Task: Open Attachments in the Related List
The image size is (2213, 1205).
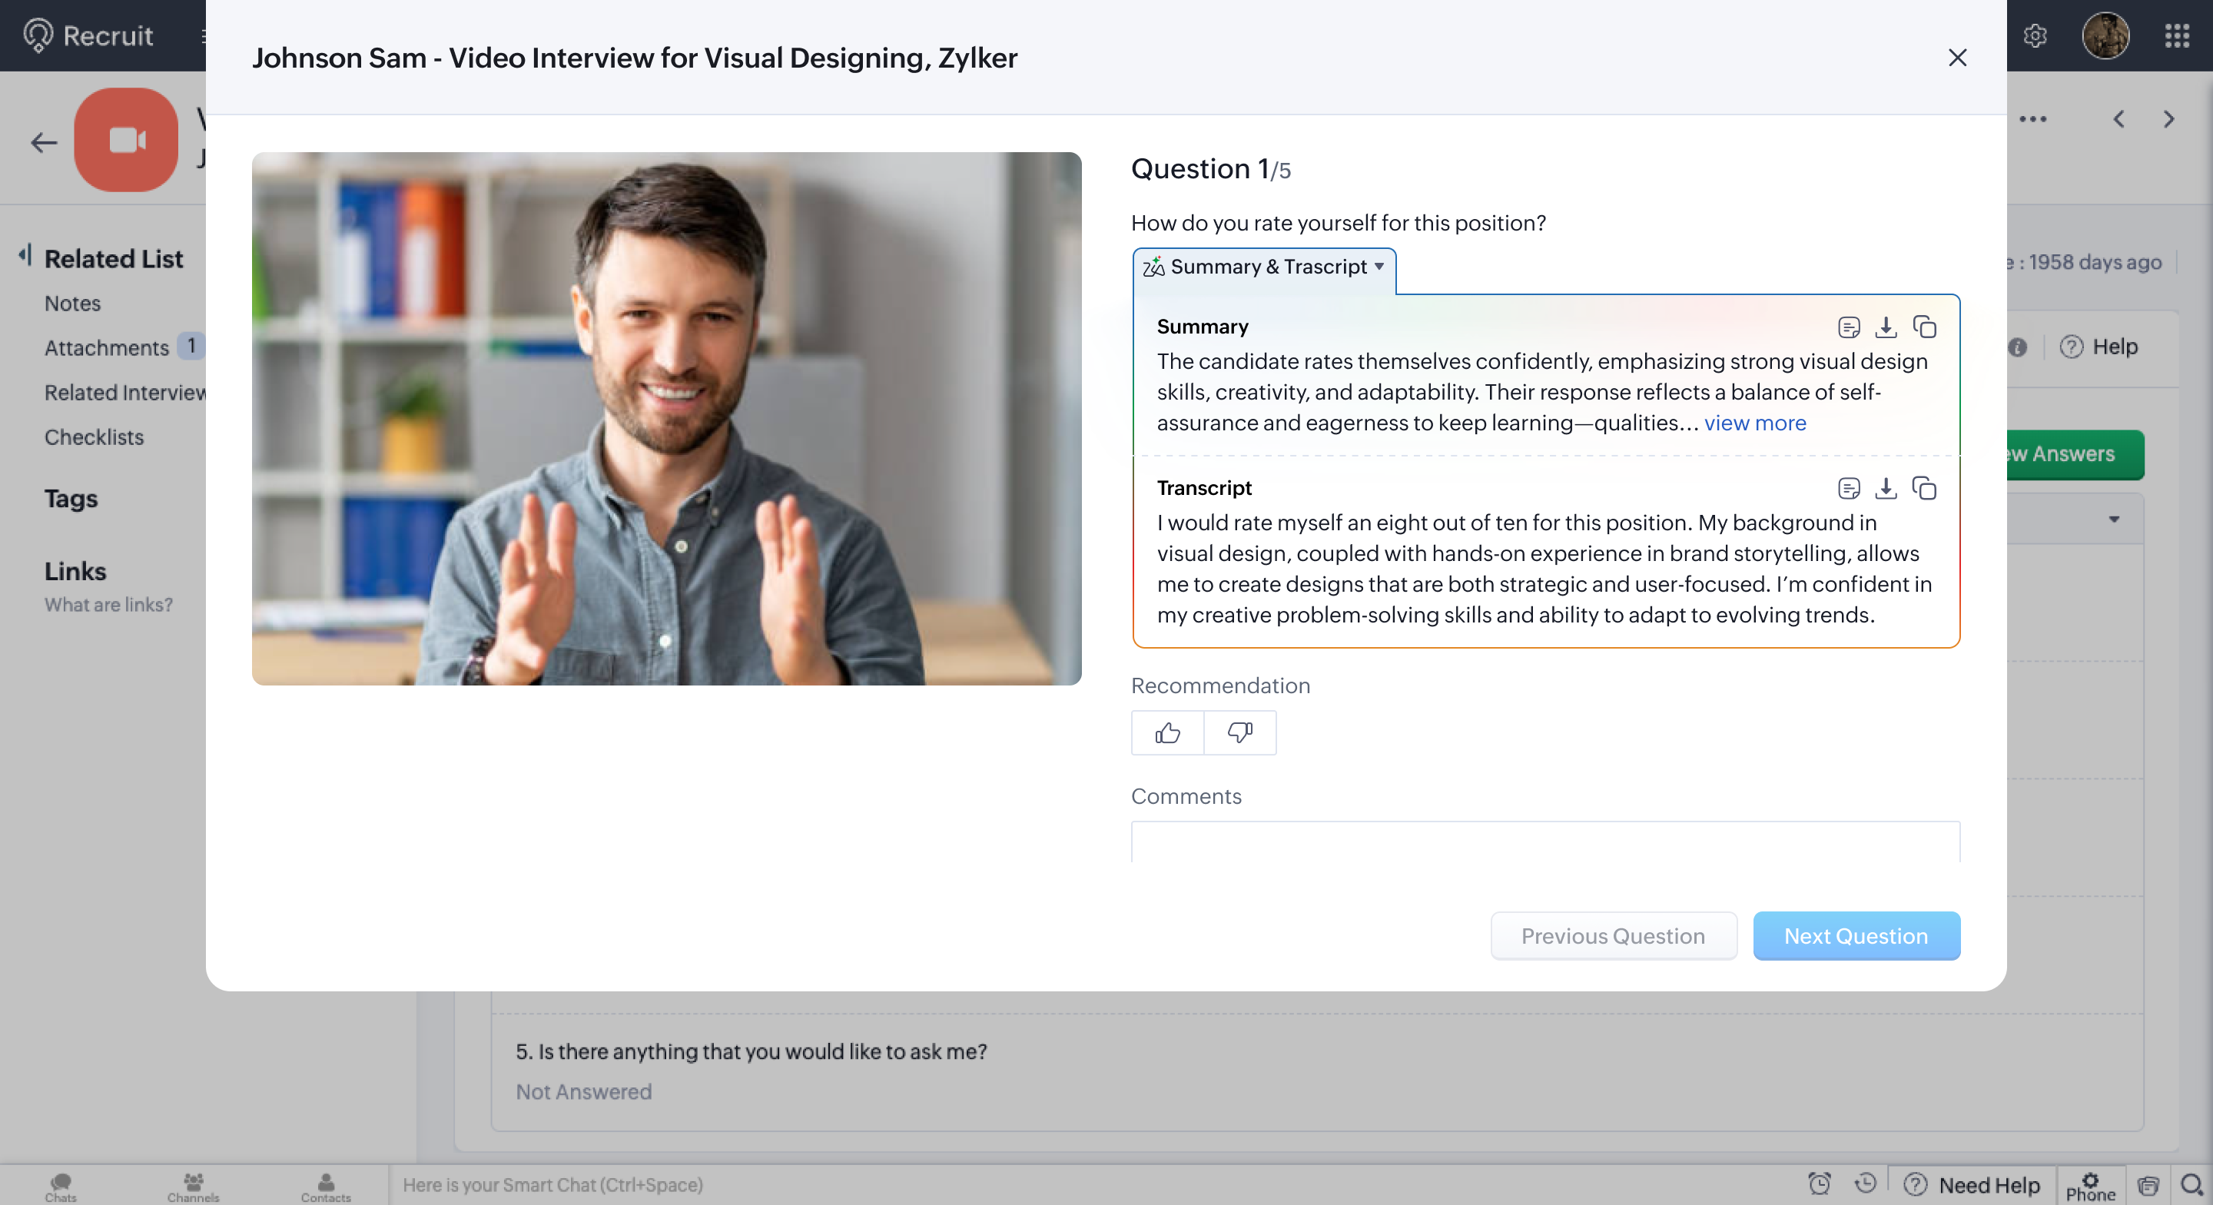Action: coord(107,348)
